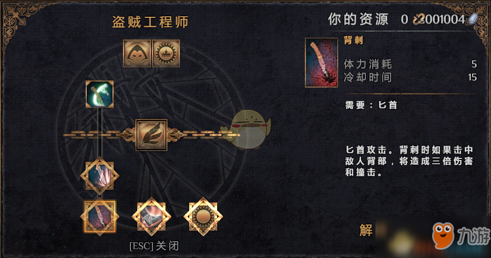Image resolution: width=491 pixels, height=258 pixels.
Task: Choose the glowing green dagger skill
Action: (x=99, y=94)
